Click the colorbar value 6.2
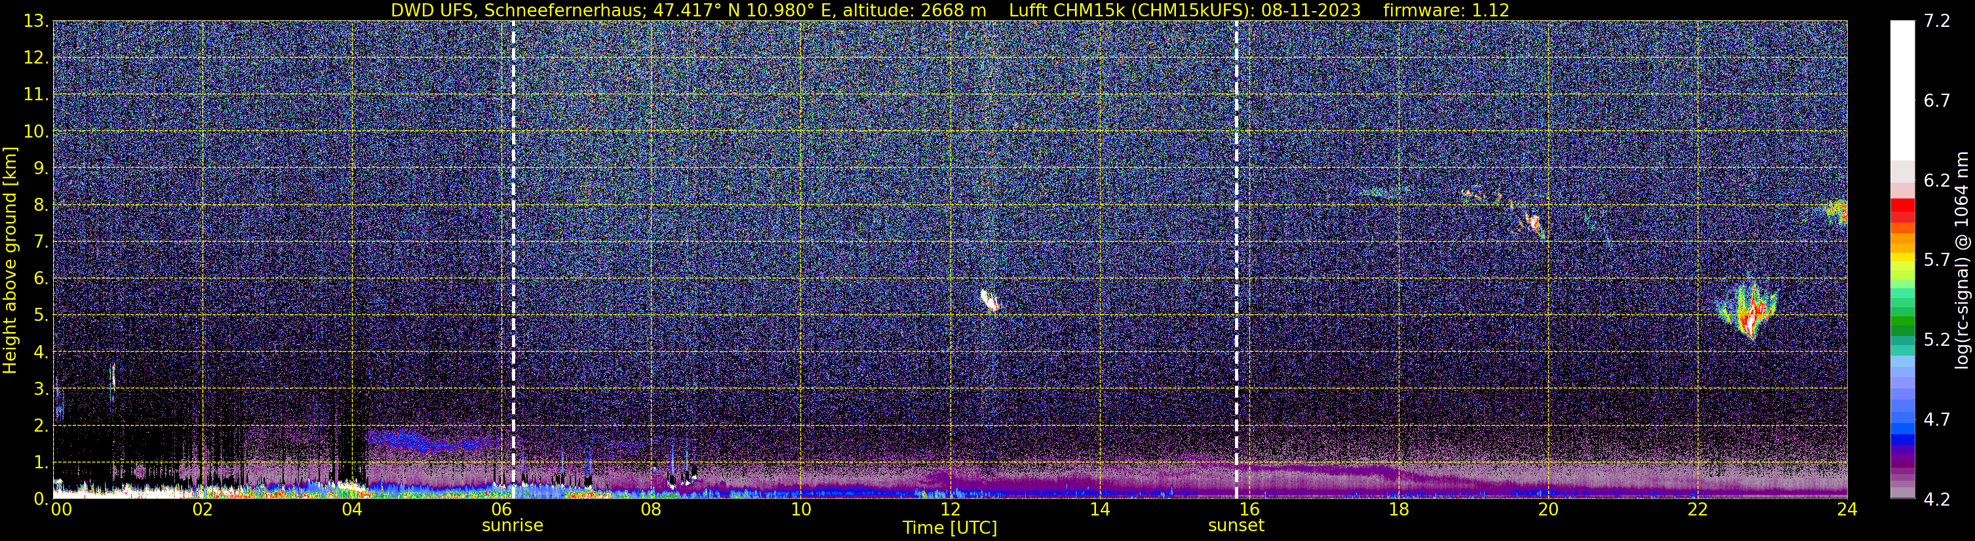Image resolution: width=1975 pixels, height=541 pixels. coord(1937,181)
